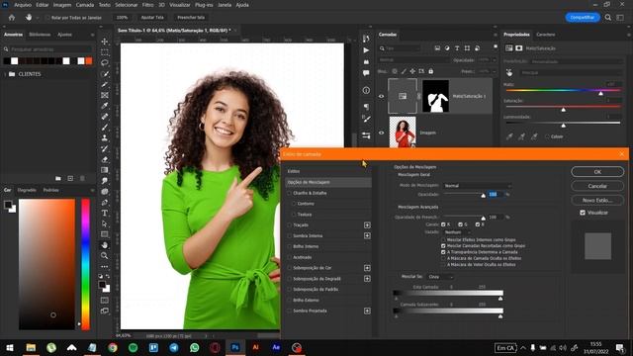Image resolution: width=633 pixels, height=356 pixels.
Task: Toggle Mesclar Camadas Recortadas como Grupo
Action: click(443, 246)
